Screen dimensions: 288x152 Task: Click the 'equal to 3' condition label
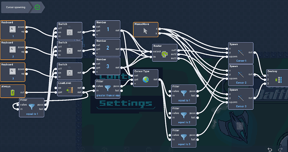(x=184, y=144)
